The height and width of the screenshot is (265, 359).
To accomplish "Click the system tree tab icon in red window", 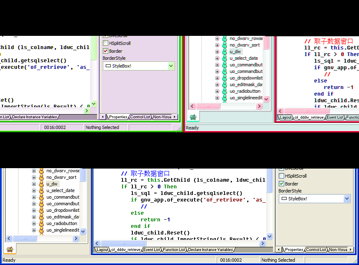I will [x=193, y=117].
